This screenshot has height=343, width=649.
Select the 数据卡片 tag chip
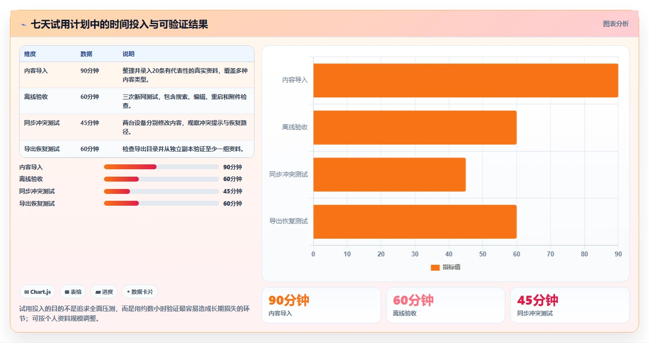(140, 292)
